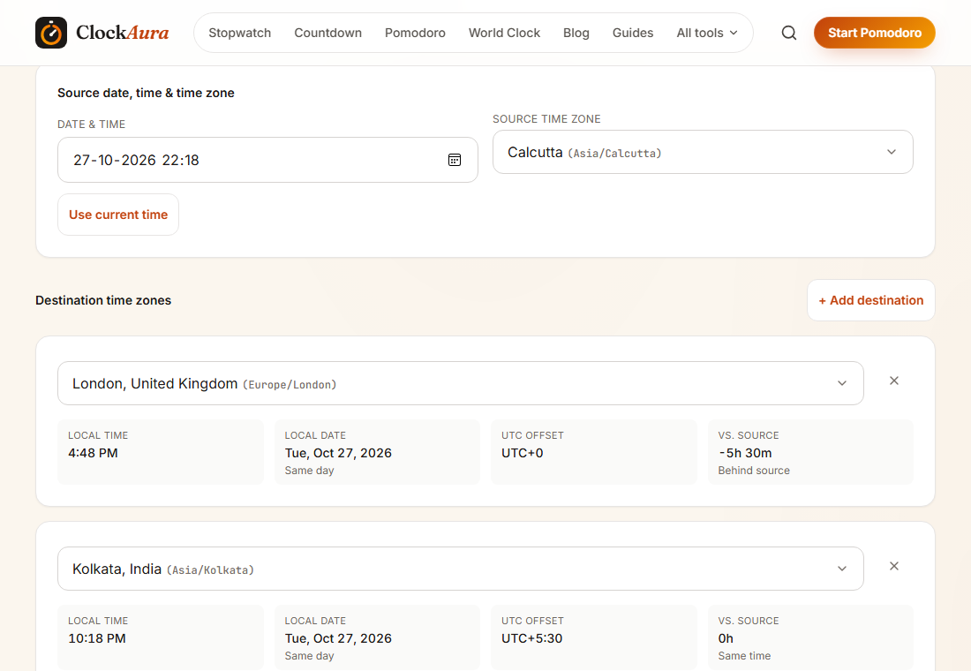
Task: Click the ClockAura stopwatch logo icon
Action: tap(51, 33)
